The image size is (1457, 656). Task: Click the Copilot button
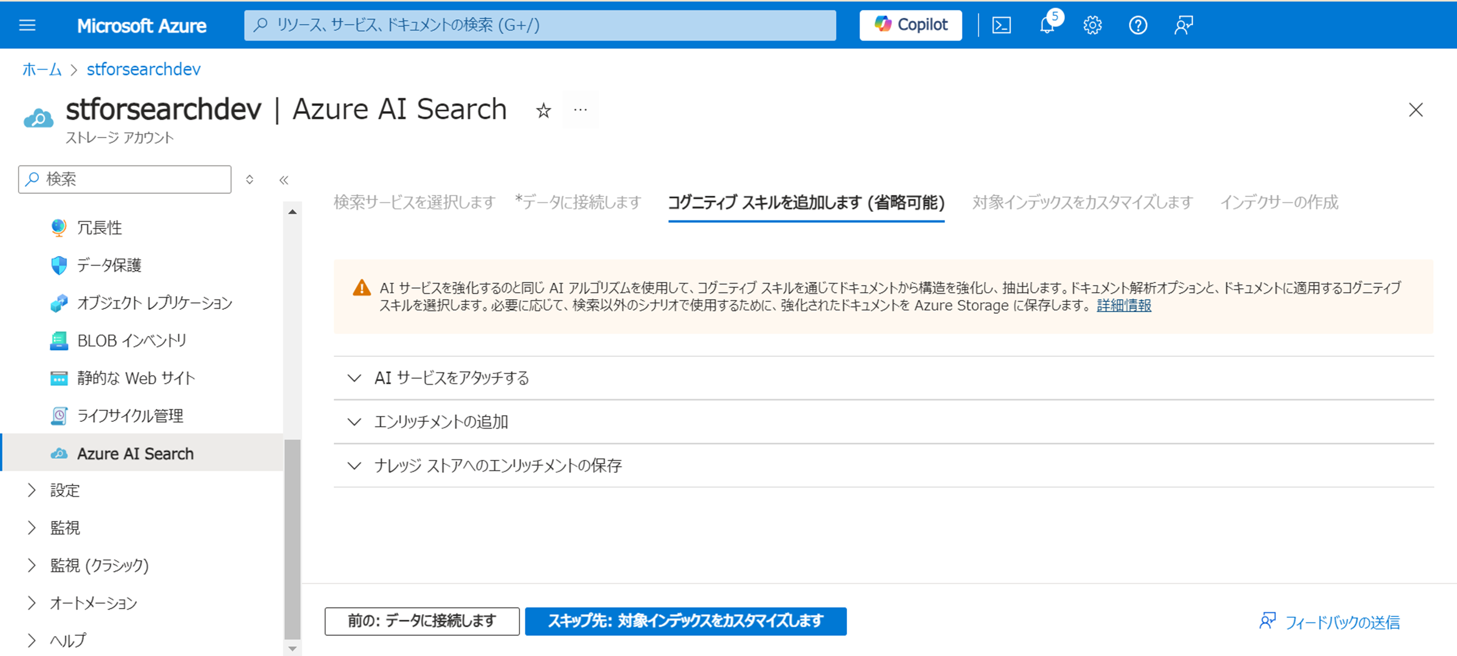click(x=910, y=25)
